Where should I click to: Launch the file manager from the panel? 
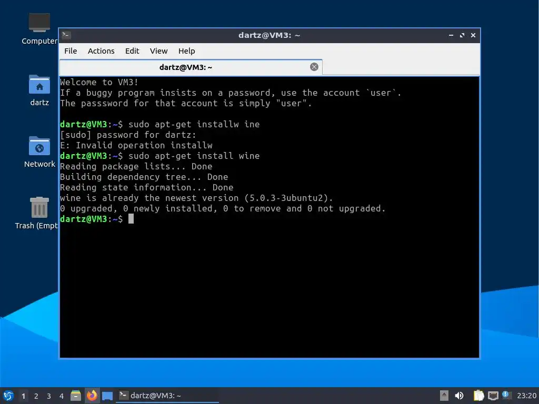(76, 396)
